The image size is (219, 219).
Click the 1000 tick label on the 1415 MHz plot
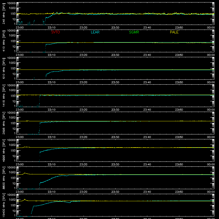point(12,90)
